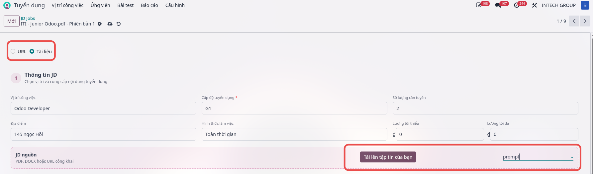Select the URL radio option

(13, 51)
